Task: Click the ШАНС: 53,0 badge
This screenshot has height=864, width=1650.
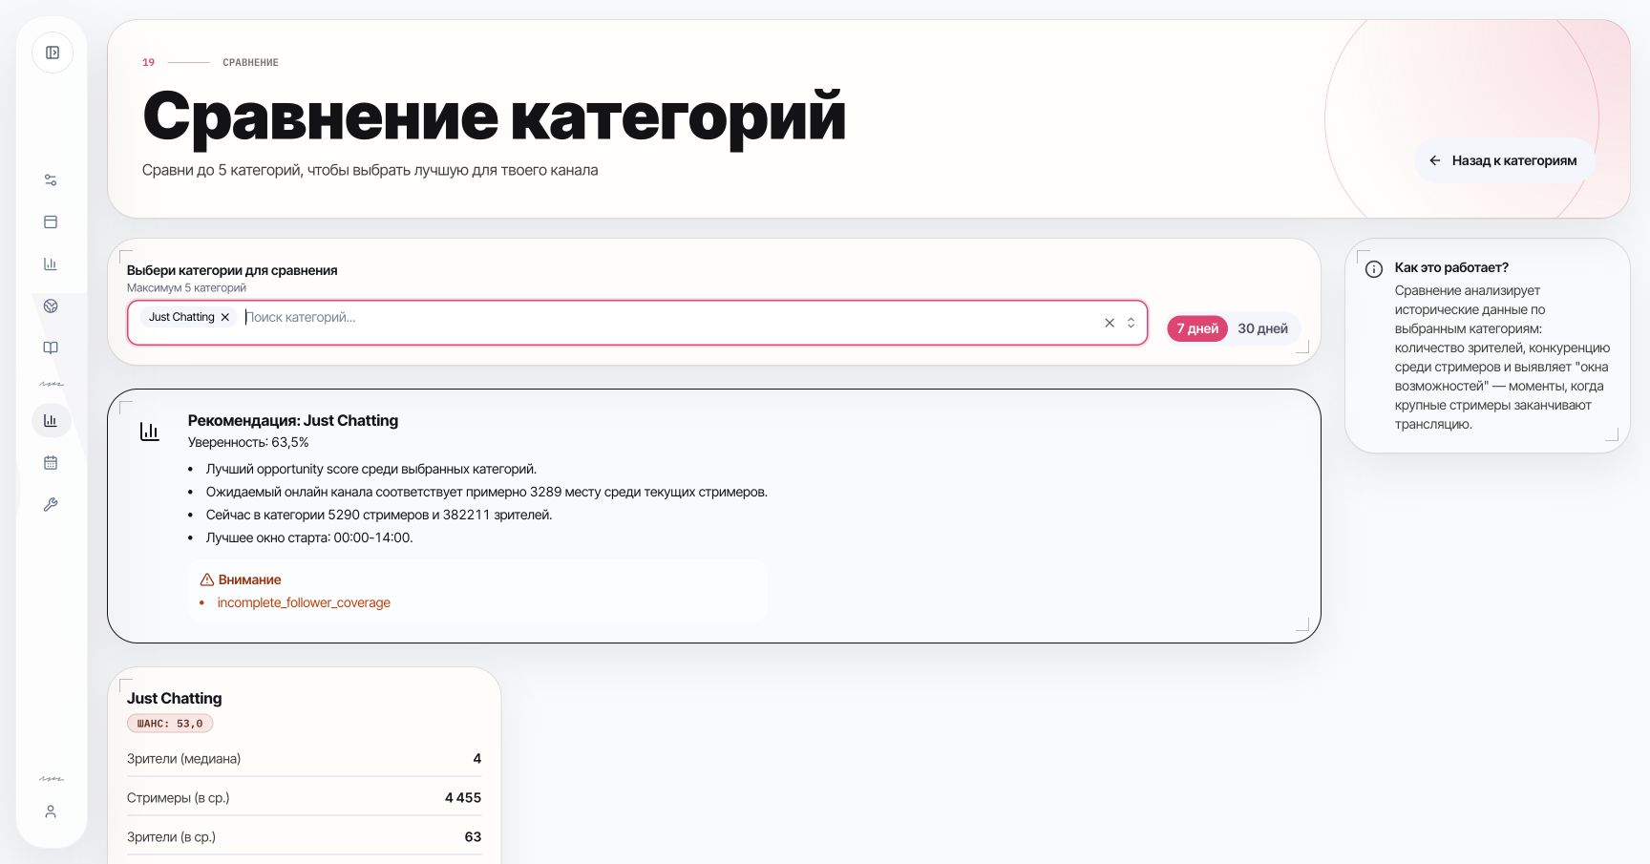Action: tap(170, 724)
